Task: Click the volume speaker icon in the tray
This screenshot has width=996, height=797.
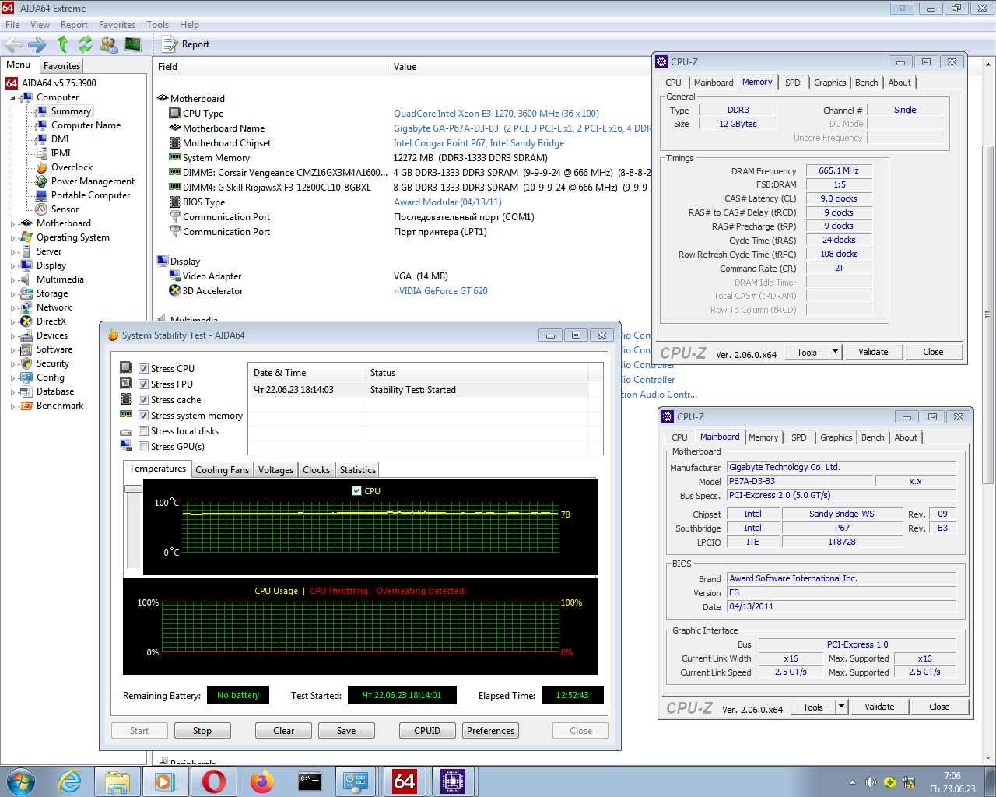Action: click(871, 782)
